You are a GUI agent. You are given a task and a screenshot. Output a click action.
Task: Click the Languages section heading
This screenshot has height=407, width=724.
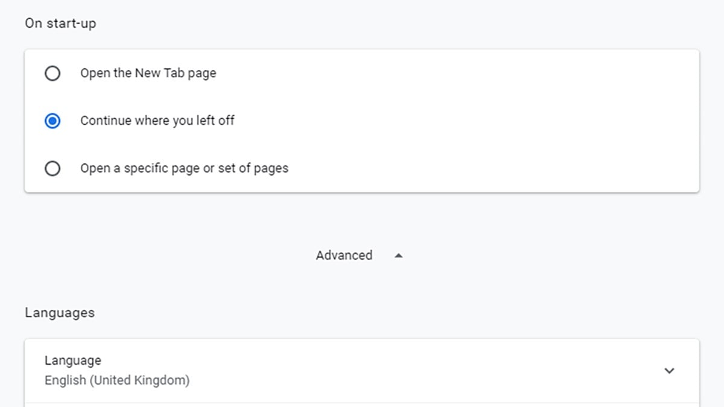pyautogui.click(x=59, y=312)
